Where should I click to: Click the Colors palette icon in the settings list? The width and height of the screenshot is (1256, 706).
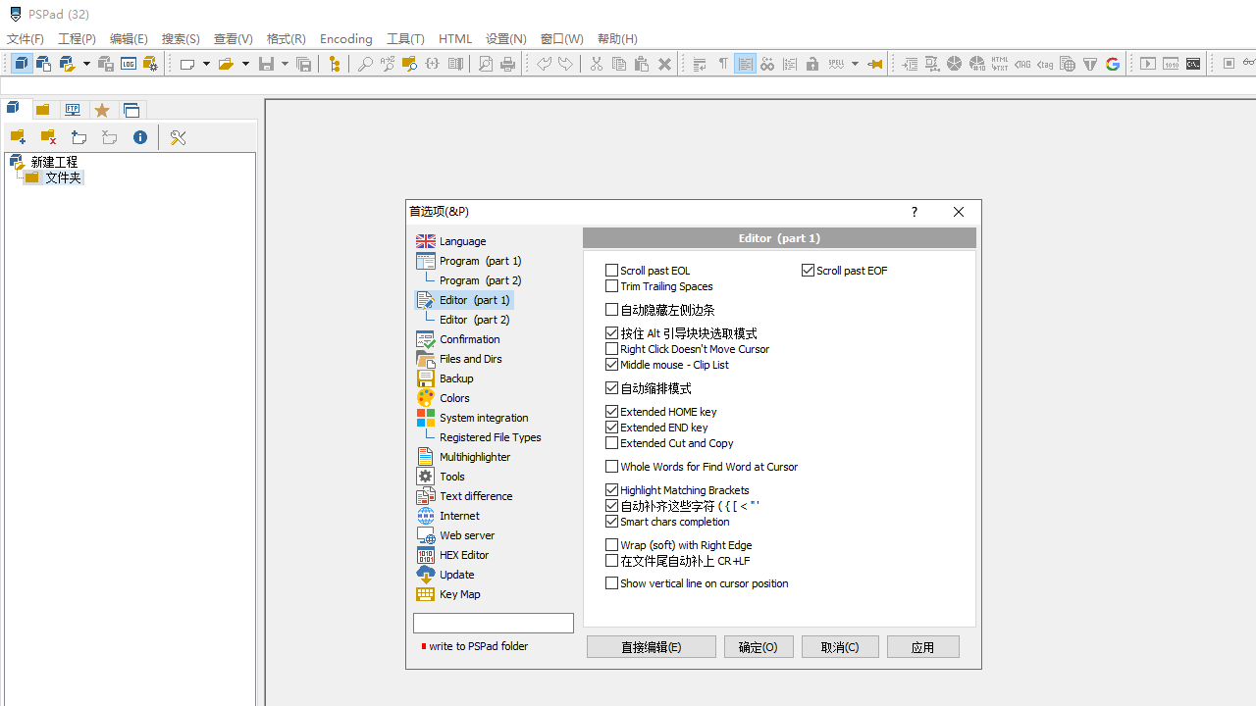(425, 397)
